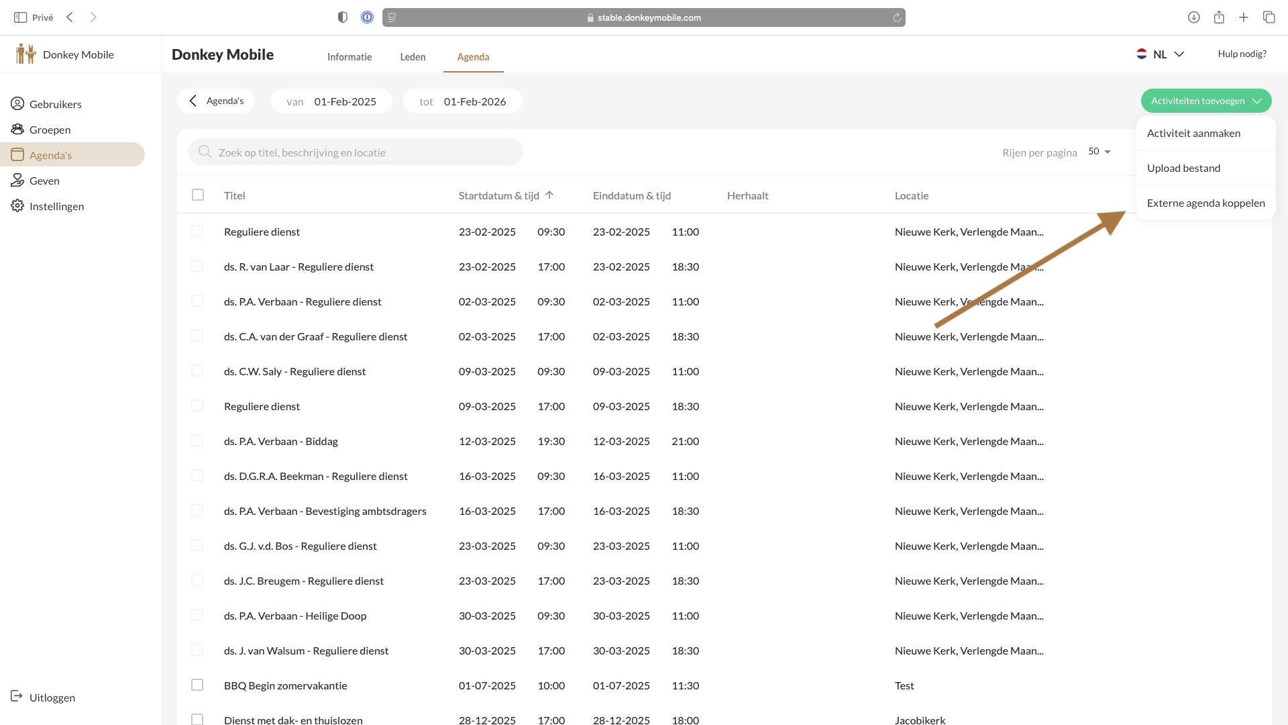
Task: Open Geven in the sidebar
Action: point(36,181)
